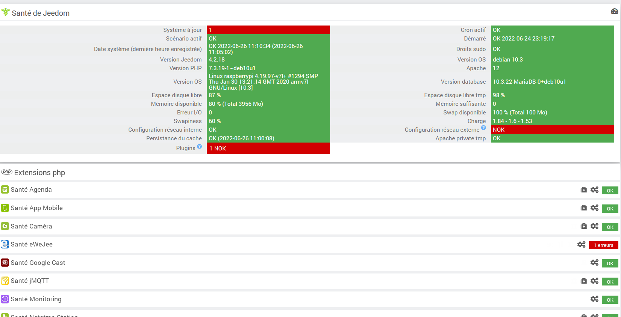Click the Version Jeedom value 4.2.18

point(217,59)
